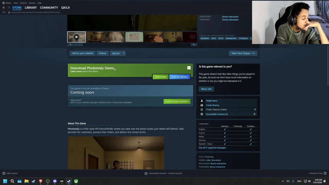Open the Indie genre link
The image size is (329, 185).
(208, 160)
